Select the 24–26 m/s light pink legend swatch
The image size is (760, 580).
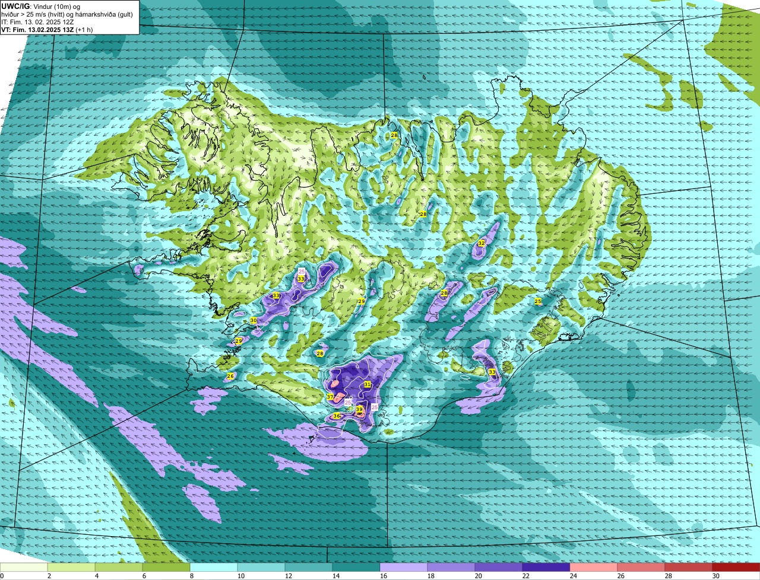[x=594, y=568]
